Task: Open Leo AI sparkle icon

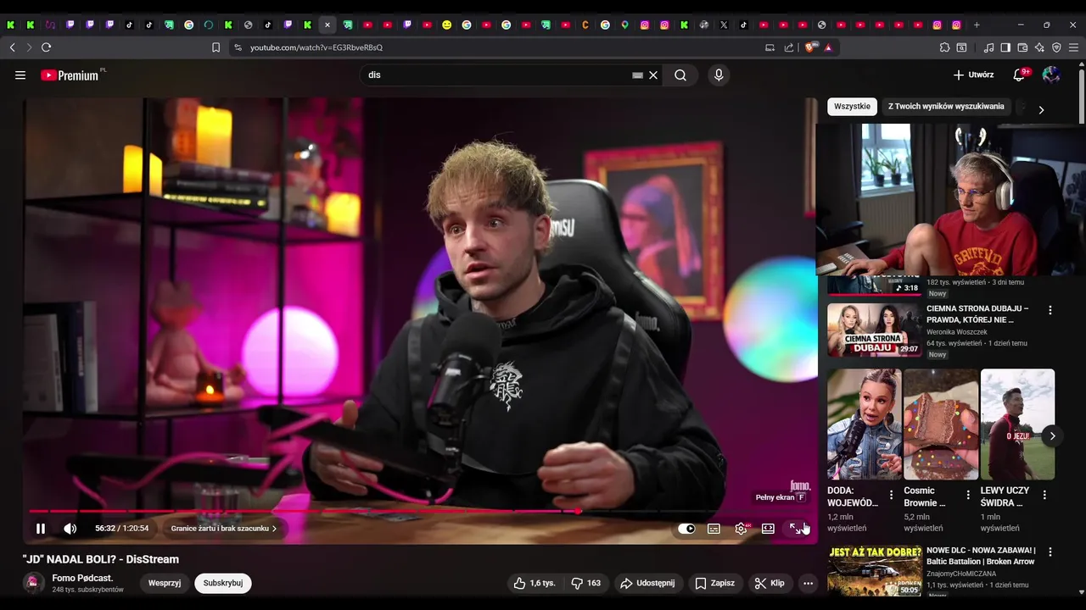Action: (x=1039, y=47)
